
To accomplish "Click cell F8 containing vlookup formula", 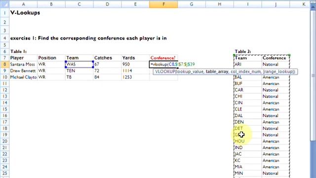I will (x=163, y=64).
